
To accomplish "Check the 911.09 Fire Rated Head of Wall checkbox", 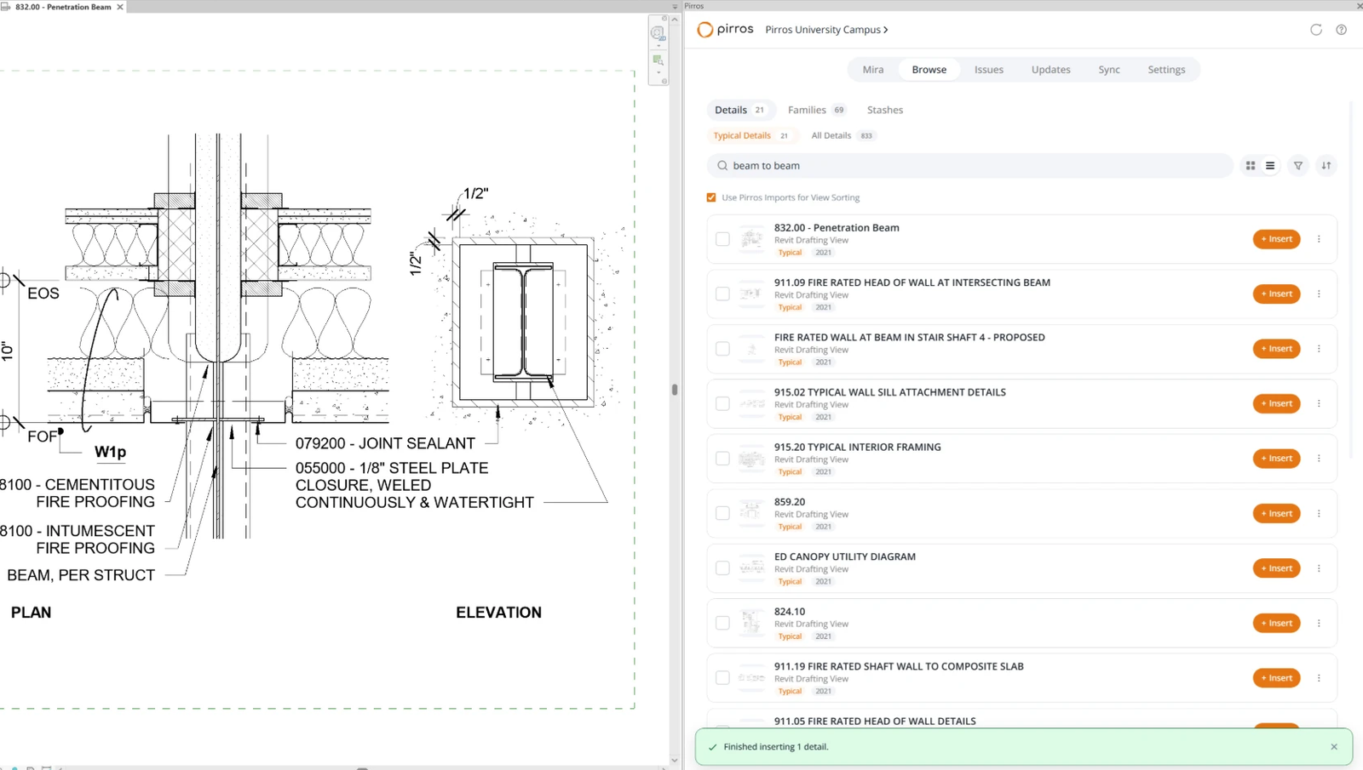I will 722,294.
